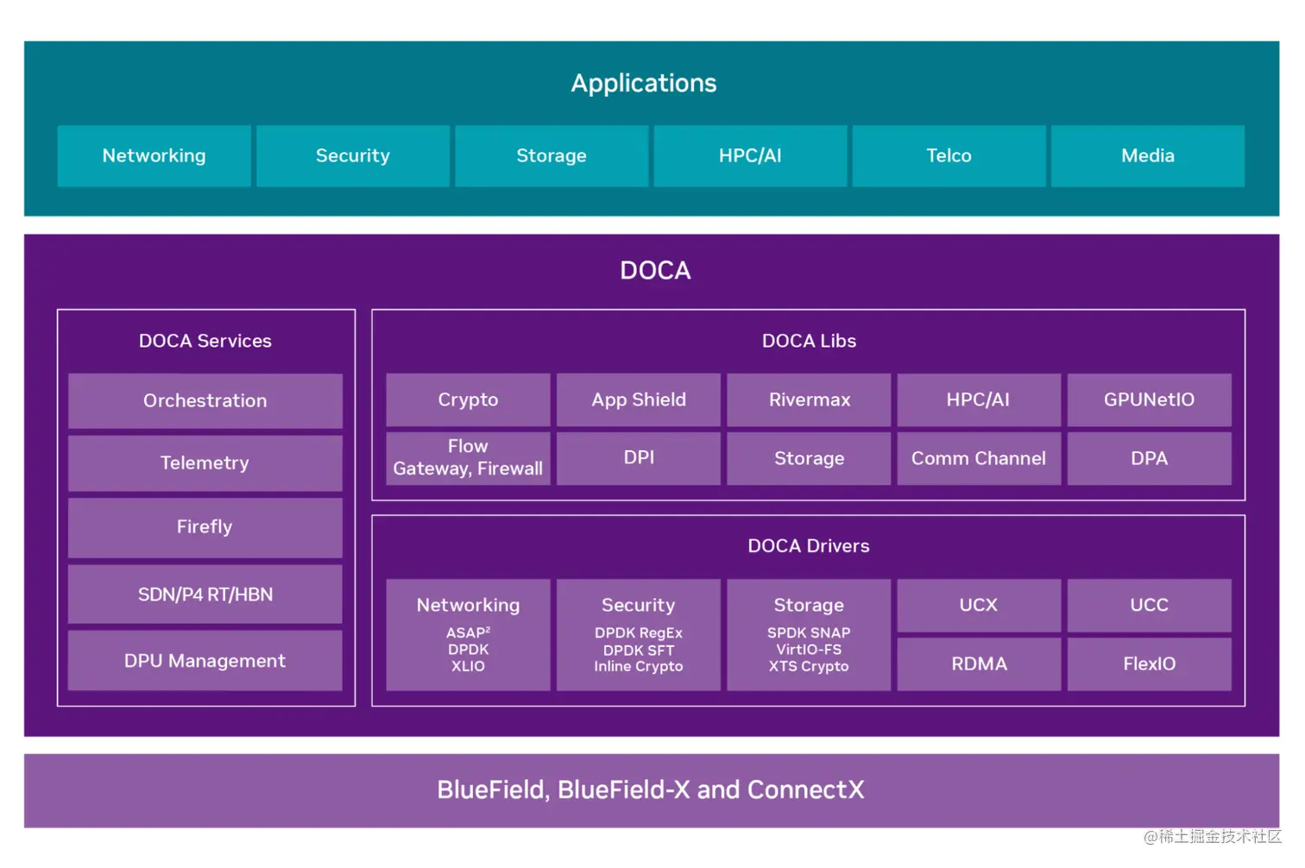Click the Telco block
This screenshot has height=868, width=1305.
coord(949,156)
